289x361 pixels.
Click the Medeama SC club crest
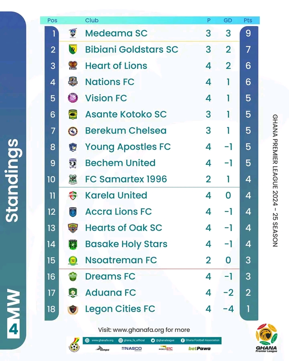pyautogui.click(x=73, y=33)
